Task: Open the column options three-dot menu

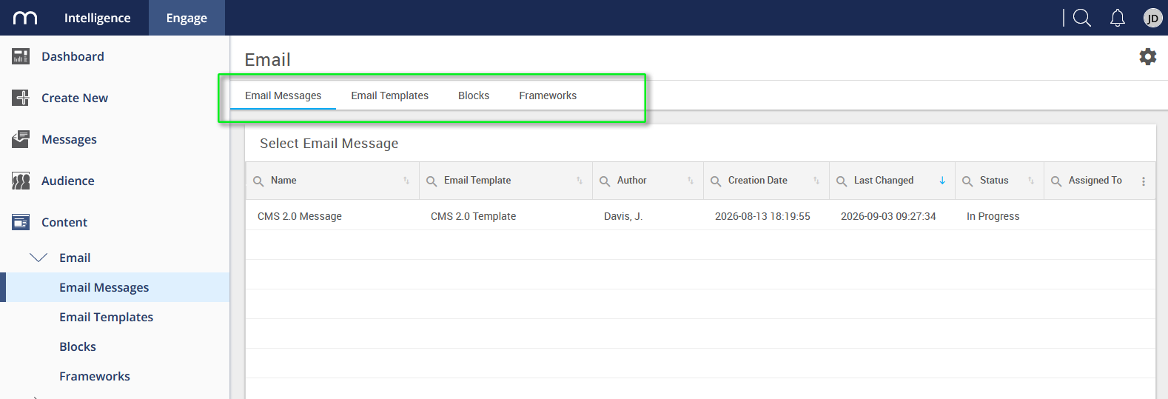Action: coord(1144,181)
